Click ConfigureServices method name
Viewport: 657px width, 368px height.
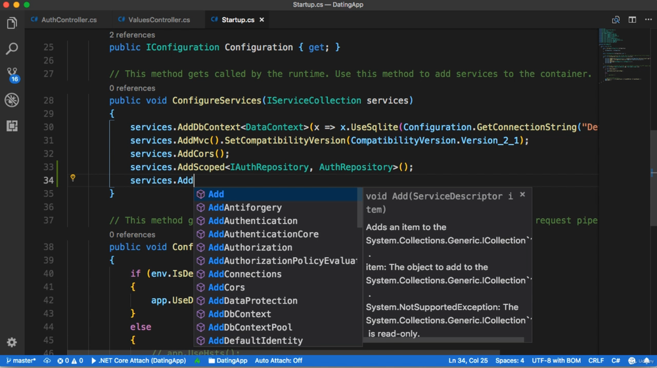pos(217,100)
